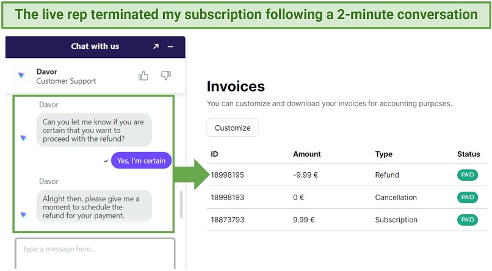Select invoice ID 18998195
Viewport: 492px width, 271px height.
228,175
